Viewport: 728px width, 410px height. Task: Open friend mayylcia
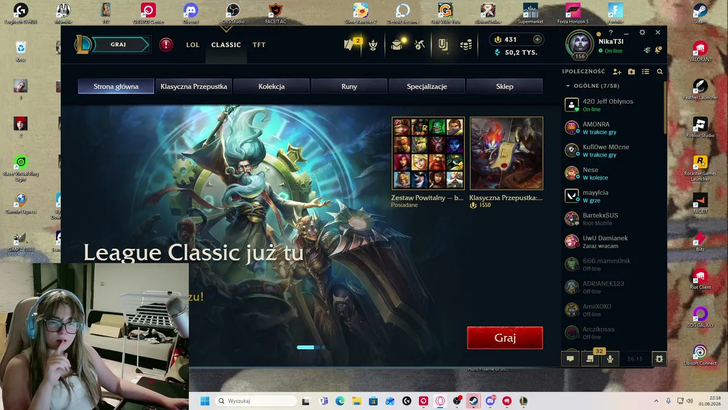[613, 196]
